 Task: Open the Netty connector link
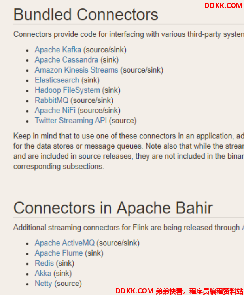coord(44,284)
